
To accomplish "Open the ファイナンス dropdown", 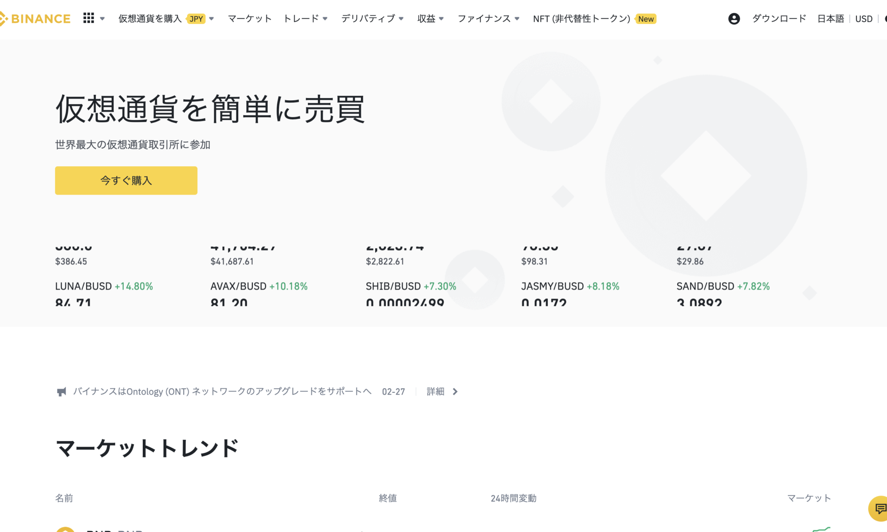I will (x=485, y=19).
